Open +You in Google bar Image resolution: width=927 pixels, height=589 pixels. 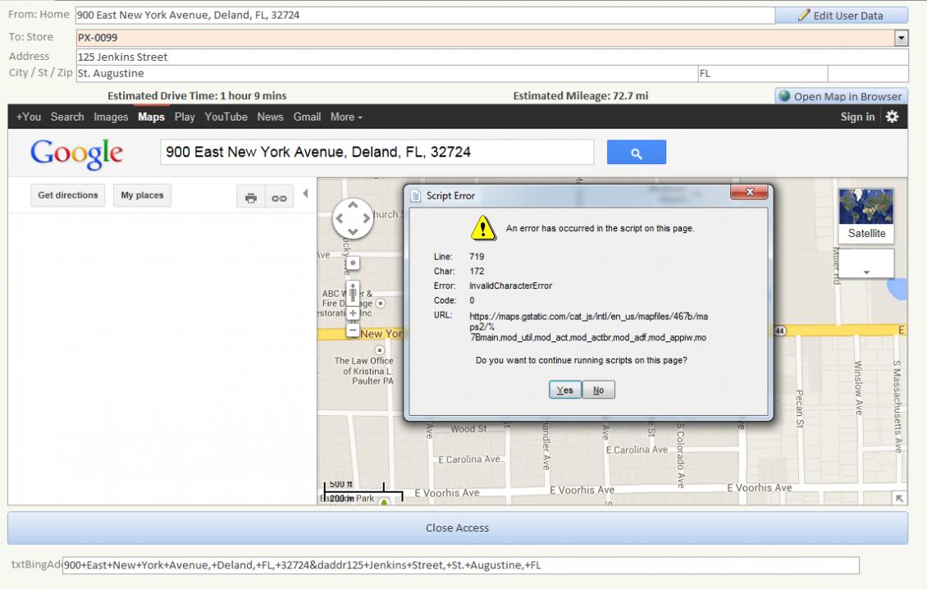pyautogui.click(x=29, y=116)
